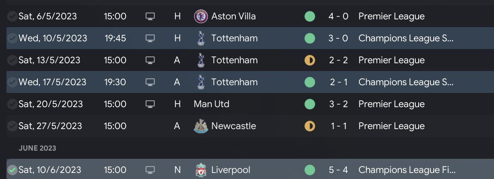Image resolution: width=494 pixels, height=179 pixels.
Task: Open the Newcastle team name link
Action: tap(233, 126)
